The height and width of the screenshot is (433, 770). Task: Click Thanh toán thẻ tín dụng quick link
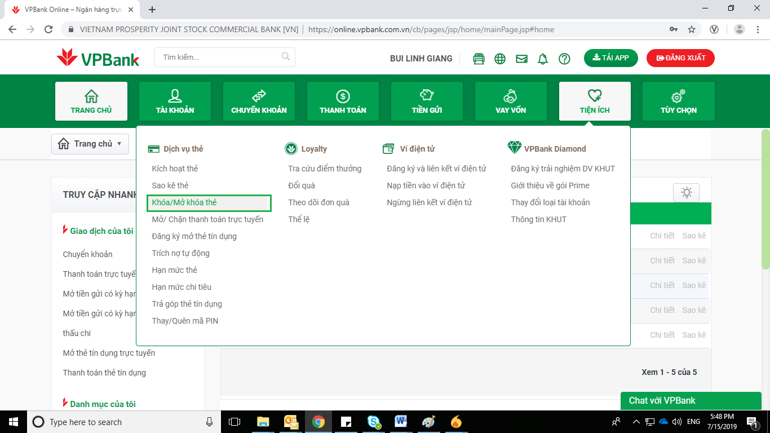tap(104, 373)
